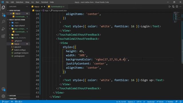Open editor More Actions ellipsis
This screenshot has height=103, width=183.
pyautogui.click(x=180, y=7)
